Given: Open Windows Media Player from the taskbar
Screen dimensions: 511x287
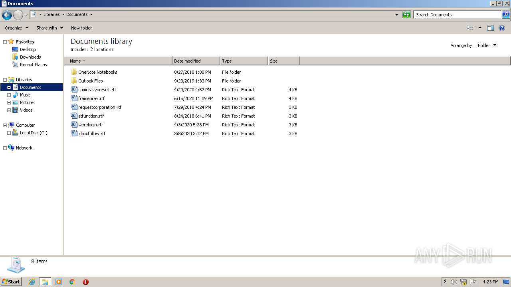Looking at the screenshot, I should [x=59, y=282].
